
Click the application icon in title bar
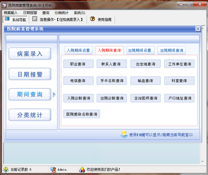click(x=4, y=5)
